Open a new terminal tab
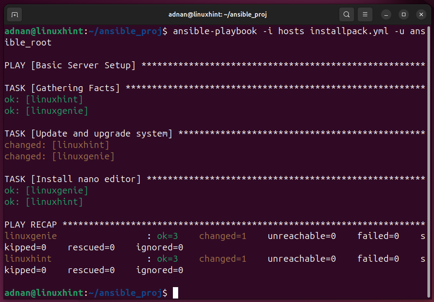 pos(14,14)
